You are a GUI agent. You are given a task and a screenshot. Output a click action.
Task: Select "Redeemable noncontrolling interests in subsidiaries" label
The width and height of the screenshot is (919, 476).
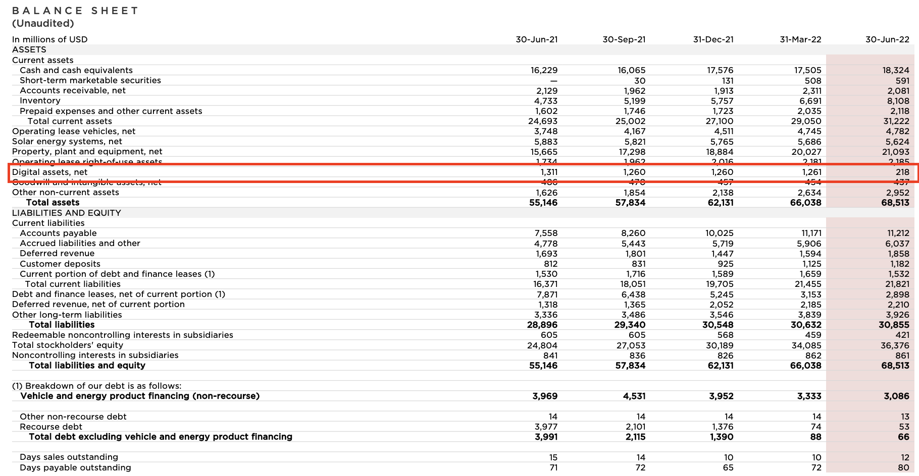coord(123,335)
